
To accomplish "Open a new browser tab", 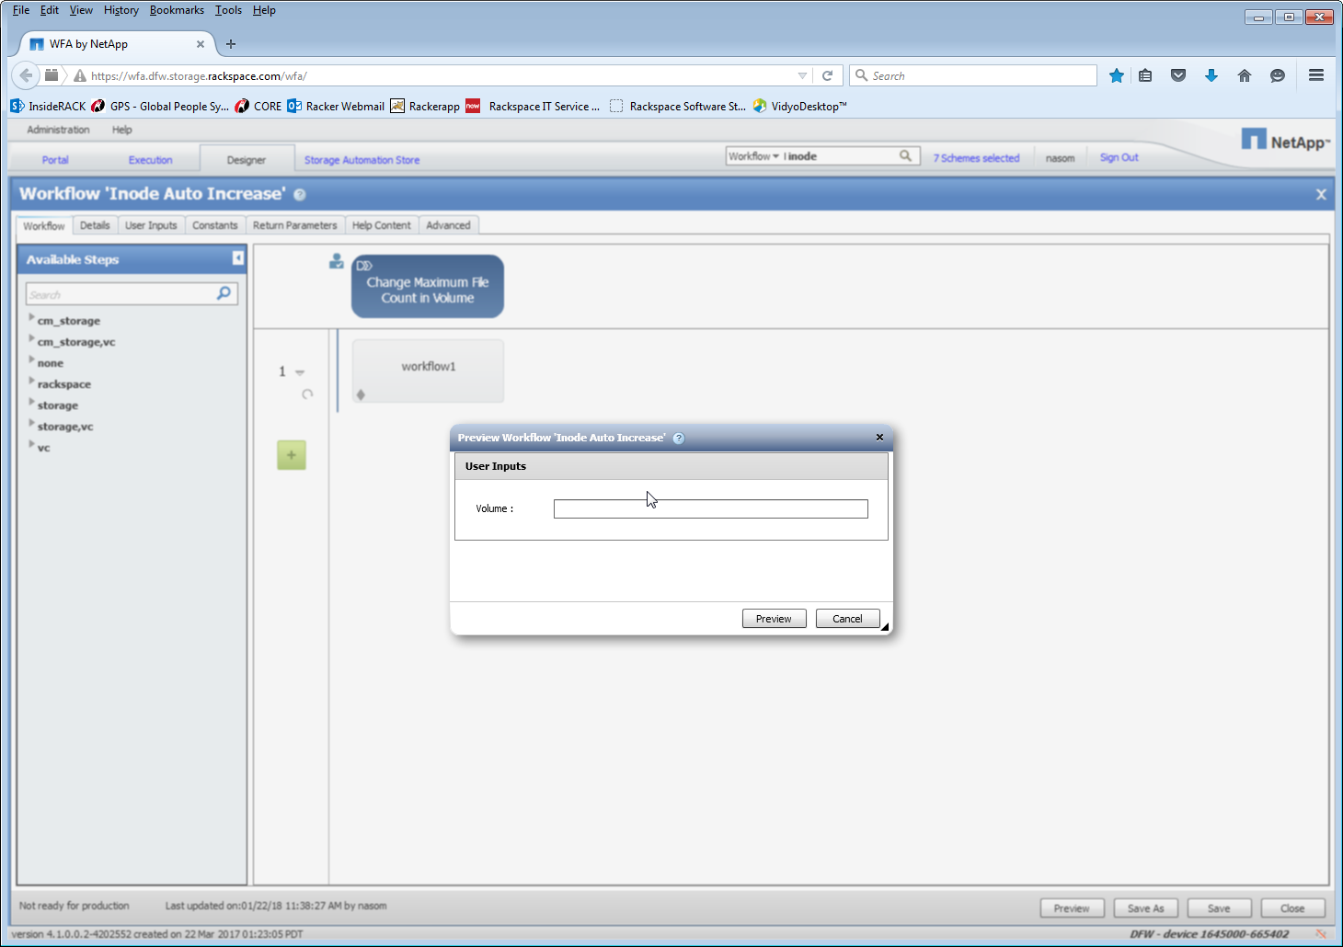I will pos(231,44).
